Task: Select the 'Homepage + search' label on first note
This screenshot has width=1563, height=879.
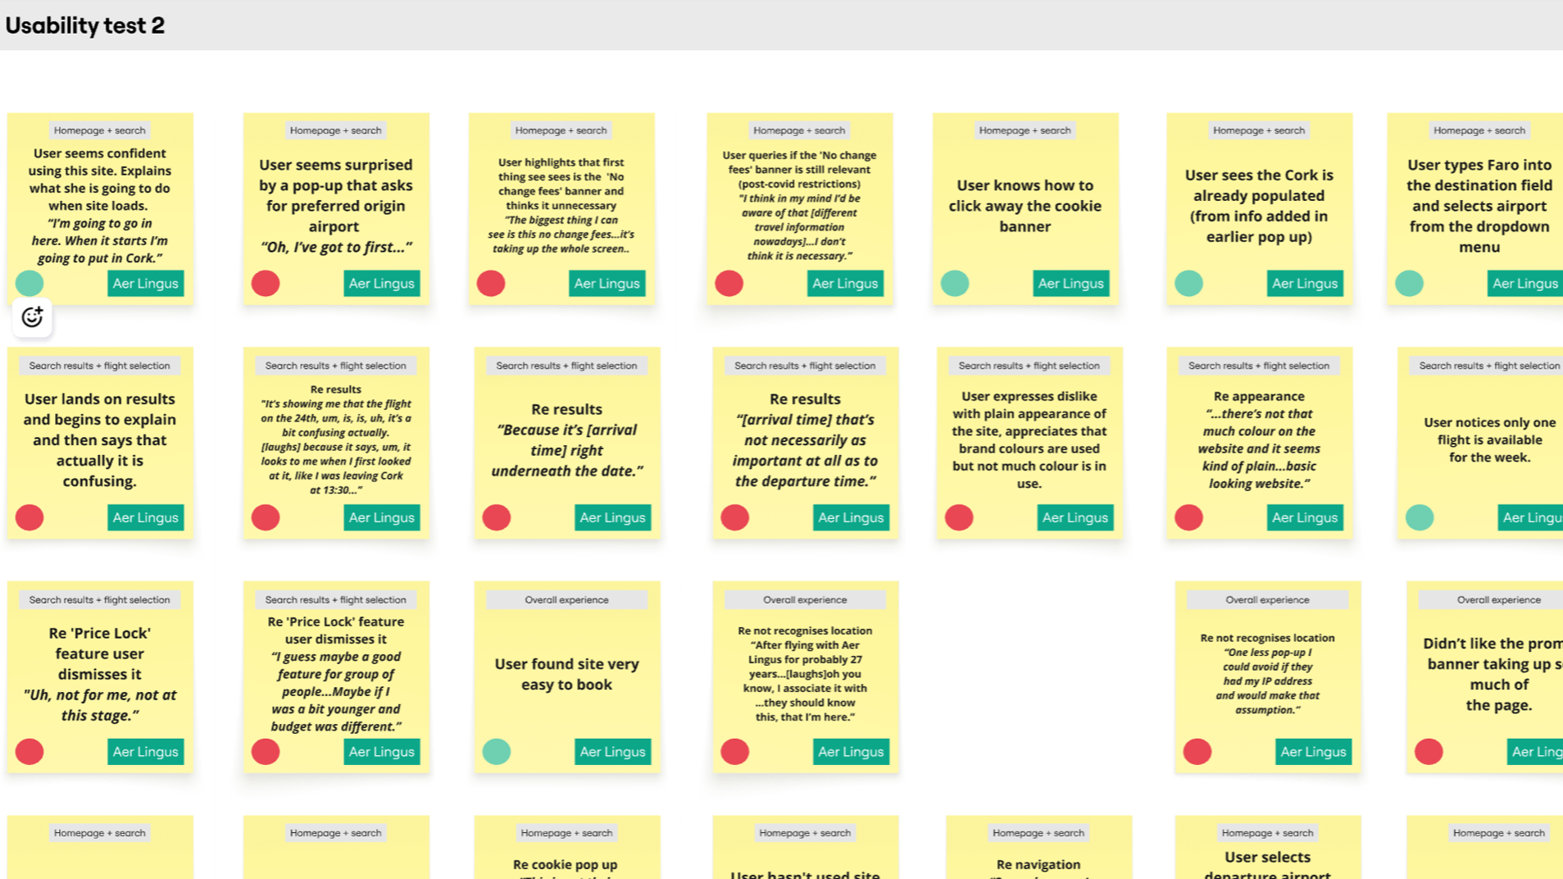Action: point(99,130)
